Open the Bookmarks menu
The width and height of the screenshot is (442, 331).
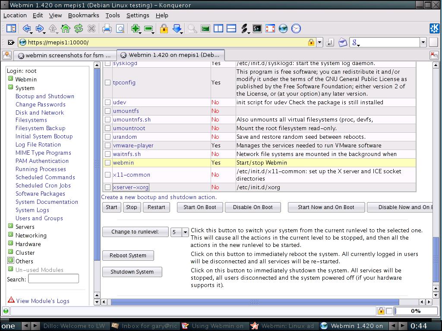pos(83,16)
